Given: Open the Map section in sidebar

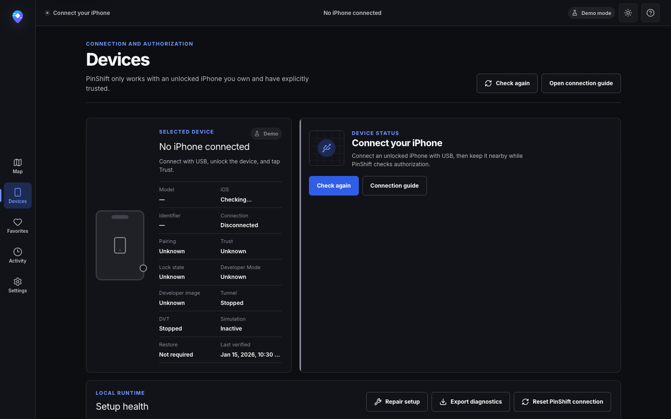Looking at the screenshot, I should pos(18,166).
